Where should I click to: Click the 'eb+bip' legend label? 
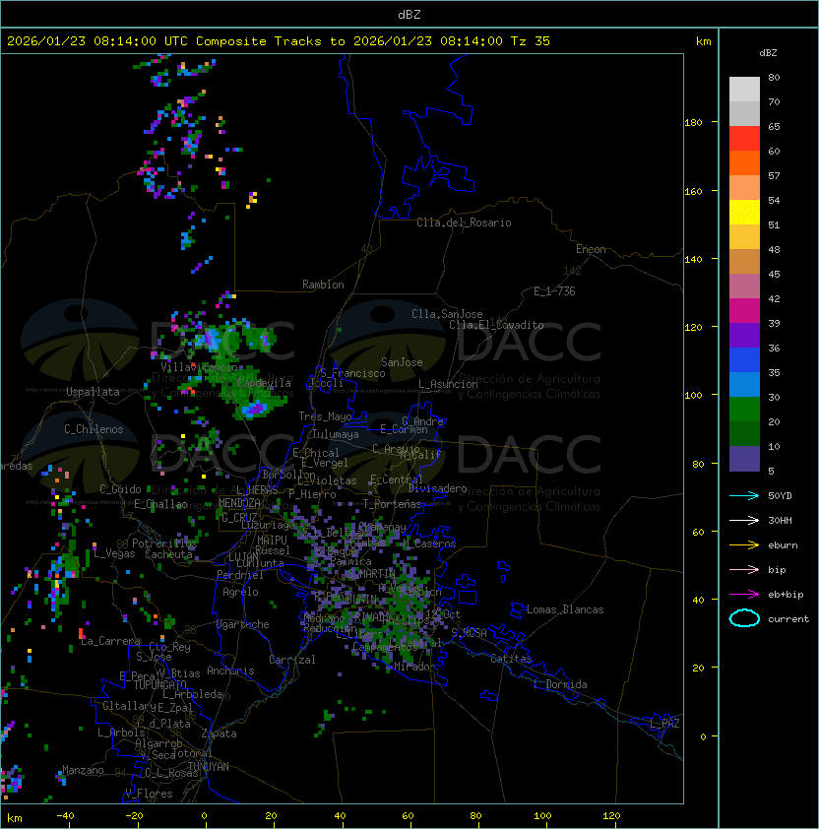786,595
